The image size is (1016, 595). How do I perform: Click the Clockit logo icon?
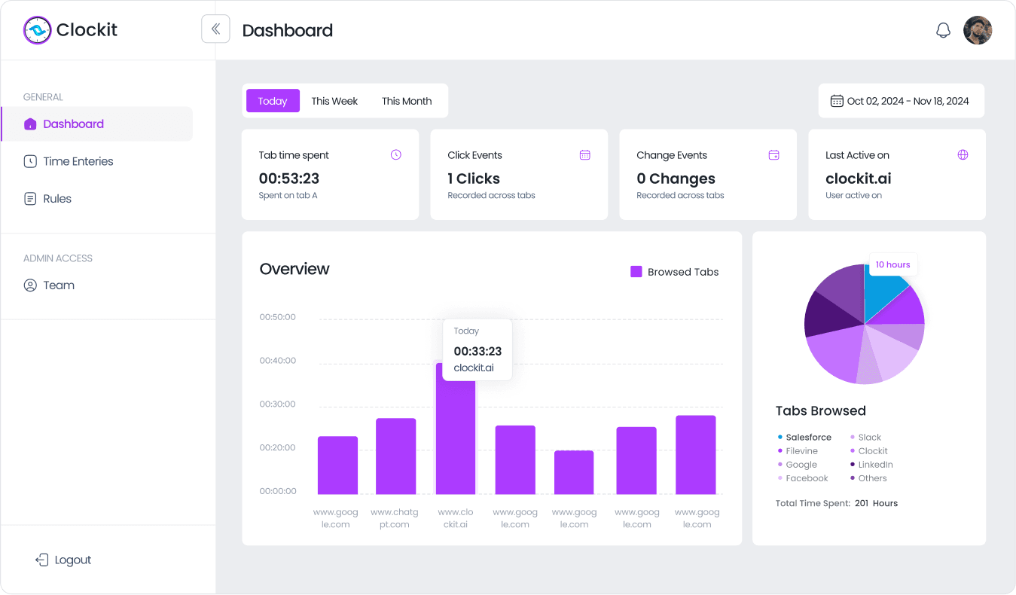point(37,30)
